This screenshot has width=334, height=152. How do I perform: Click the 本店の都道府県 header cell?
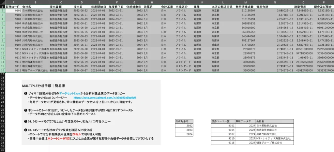coord(223,7)
